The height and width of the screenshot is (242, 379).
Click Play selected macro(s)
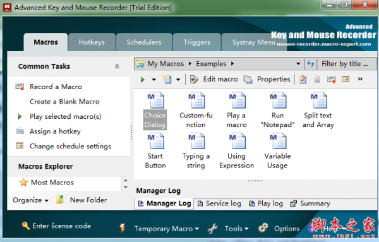pos(66,116)
